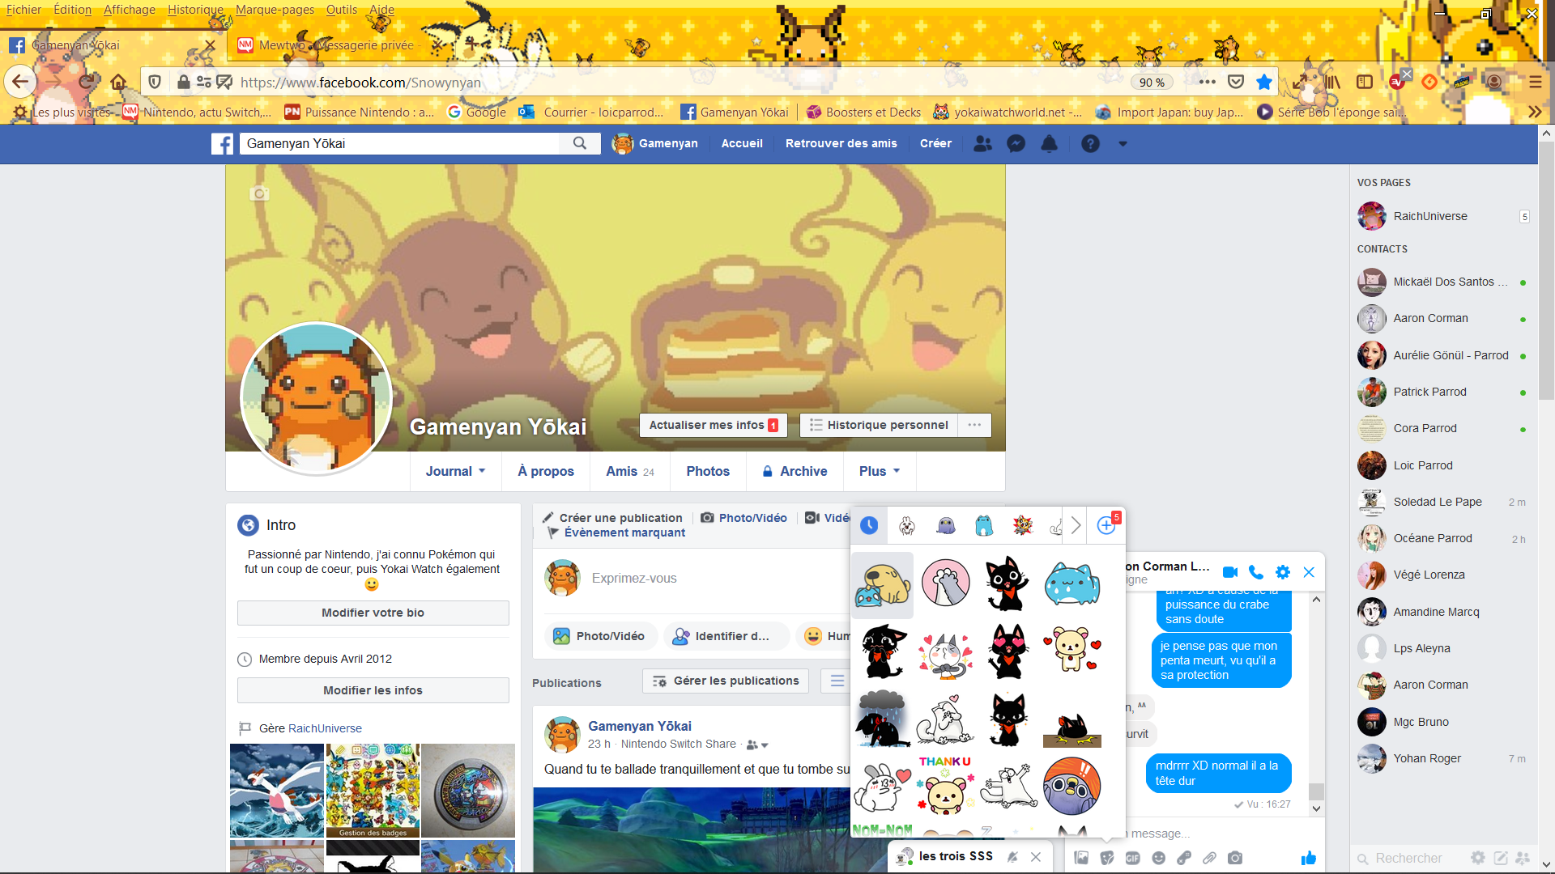
Task: Open the Messenger icon in Facebook's top bar
Action: tap(1016, 144)
